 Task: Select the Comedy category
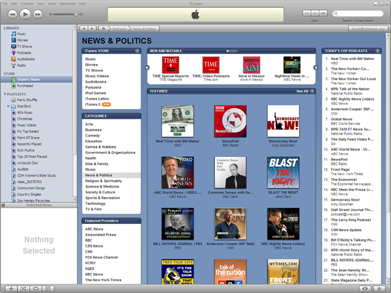pyautogui.click(x=93, y=135)
